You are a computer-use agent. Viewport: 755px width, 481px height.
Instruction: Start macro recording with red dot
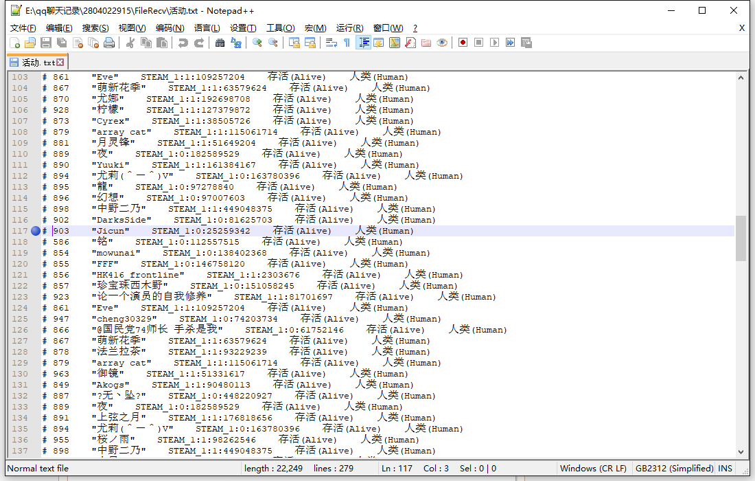pos(463,43)
